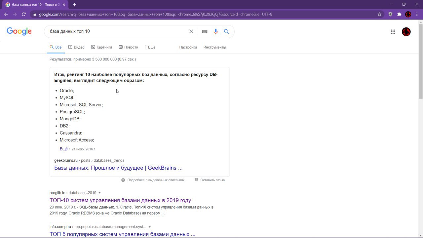Screen dimensions: 423x238
Task: Open ТОП 5 популярных систем link
Action: tap(122, 234)
